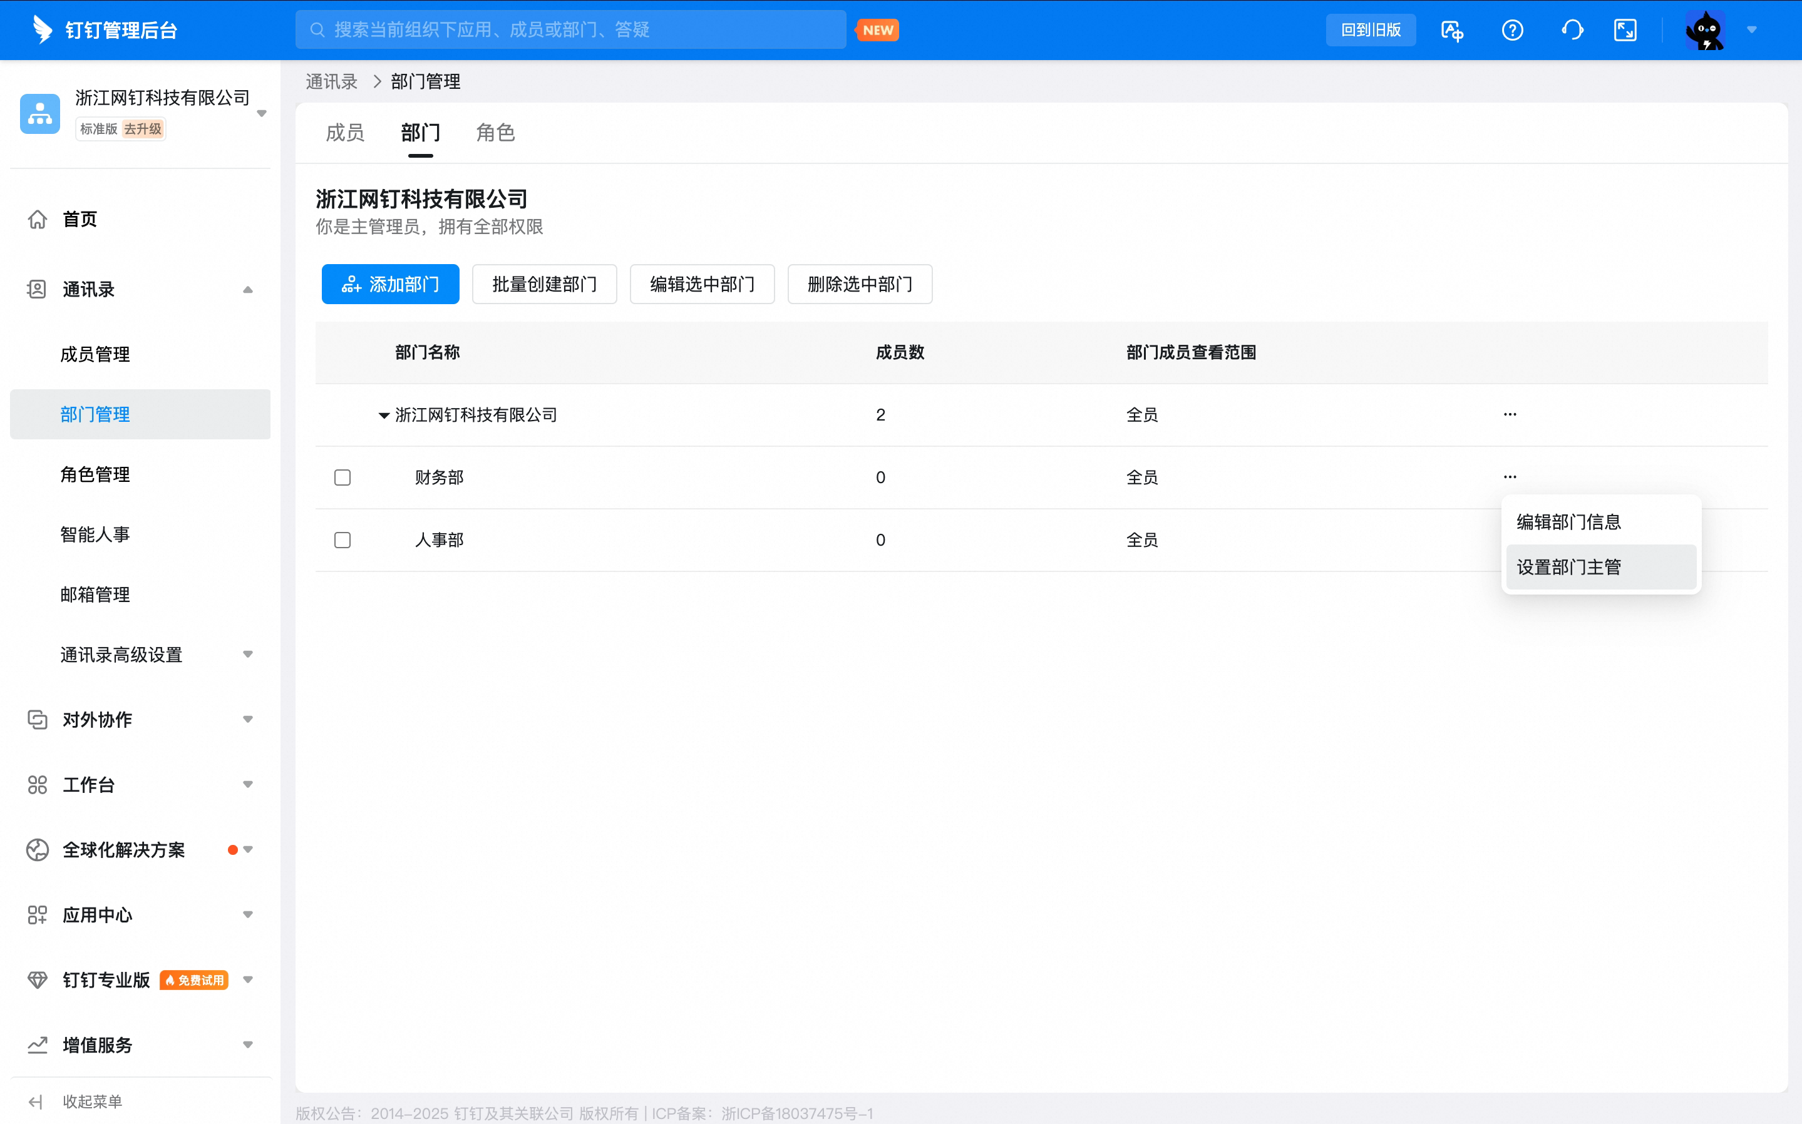Screen dimensions: 1802x1124
Task: Switch to the 成员 tab
Action: (345, 132)
